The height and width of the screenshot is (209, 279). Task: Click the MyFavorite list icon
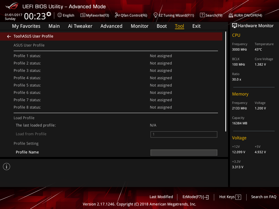(83, 15)
